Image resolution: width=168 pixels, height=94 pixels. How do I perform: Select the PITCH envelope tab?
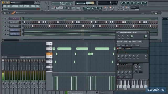(137, 45)
